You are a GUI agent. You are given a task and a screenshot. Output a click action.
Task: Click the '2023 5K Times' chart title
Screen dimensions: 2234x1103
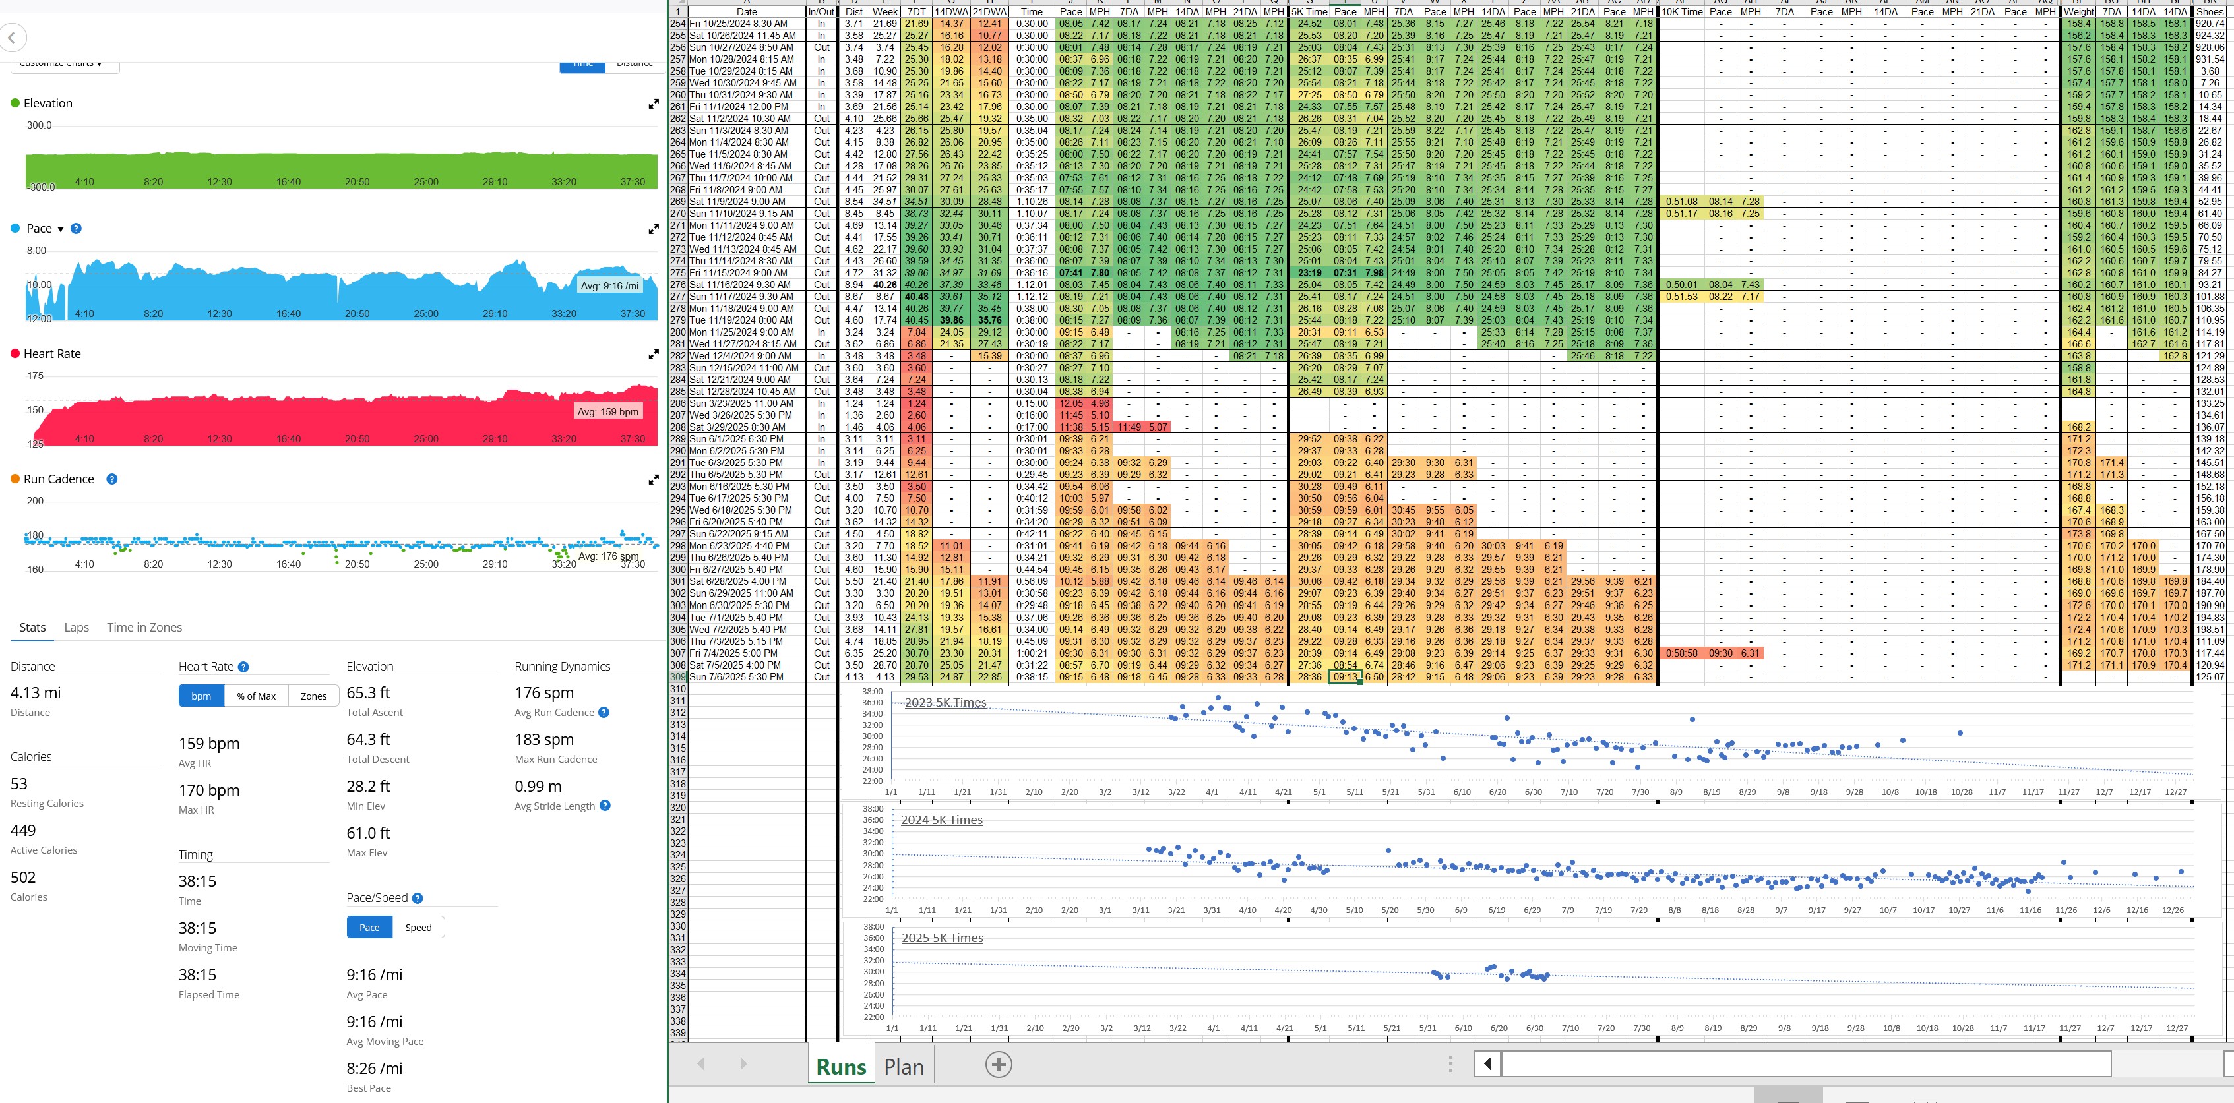coord(945,703)
